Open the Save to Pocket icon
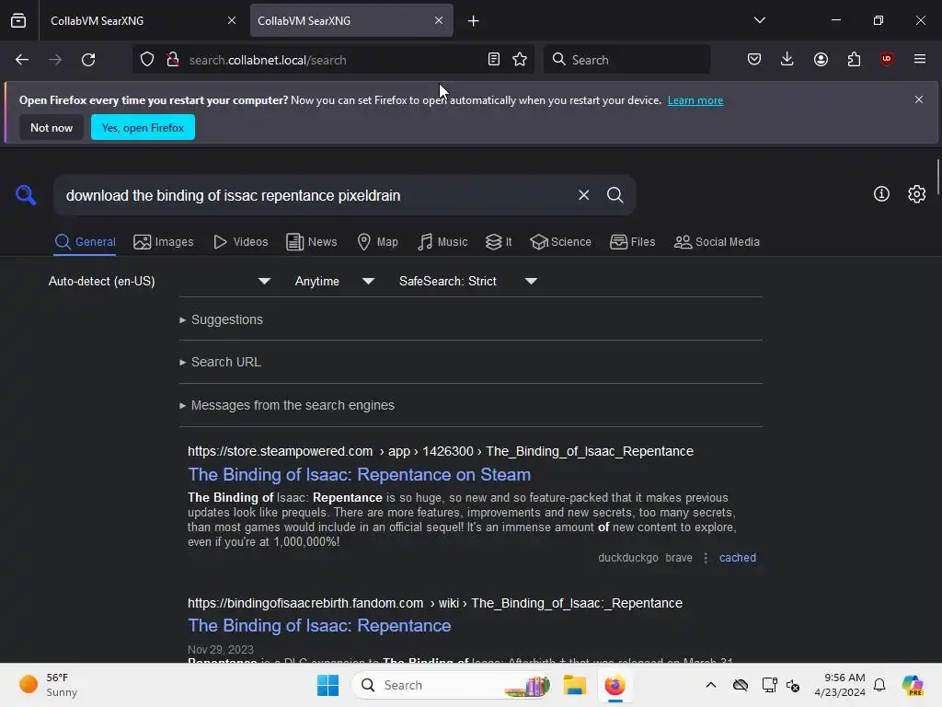Screen dimensions: 942x707 click(754, 59)
